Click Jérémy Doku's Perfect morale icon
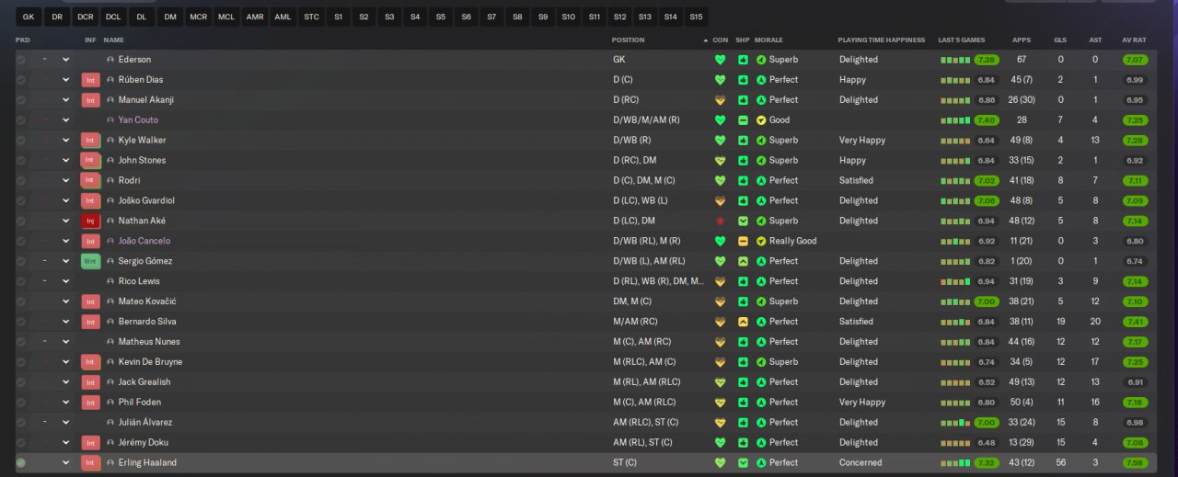This screenshot has width=1178, height=477. click(x=761, y=442)
